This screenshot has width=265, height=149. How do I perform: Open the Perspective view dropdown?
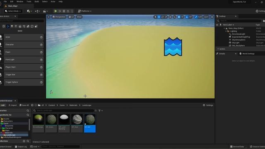tap(59, 17)
